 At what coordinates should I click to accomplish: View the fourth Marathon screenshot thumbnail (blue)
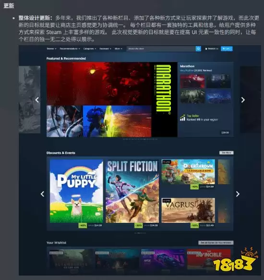click(218, 96)
